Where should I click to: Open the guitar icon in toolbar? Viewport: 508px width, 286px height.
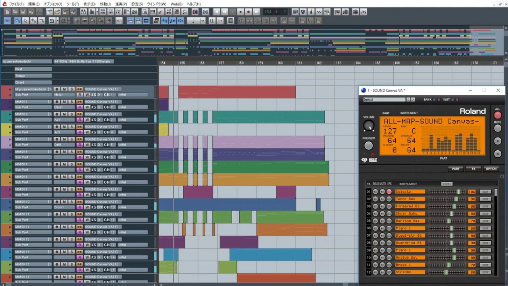coord(161,12)
